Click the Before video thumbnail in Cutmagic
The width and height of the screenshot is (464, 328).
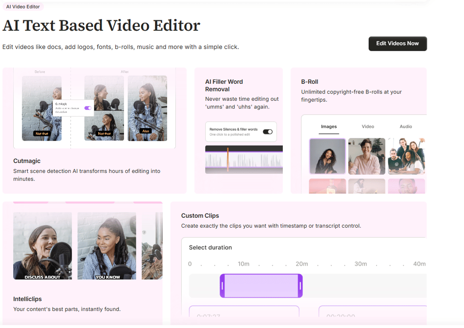[42, 108]
